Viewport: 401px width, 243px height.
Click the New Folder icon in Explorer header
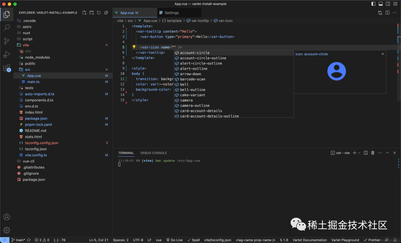pyautogui.click(x=92, y=13)
